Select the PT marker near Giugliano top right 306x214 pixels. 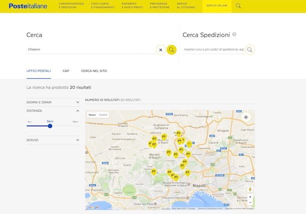pyautogui.click(x=179, y=134)
